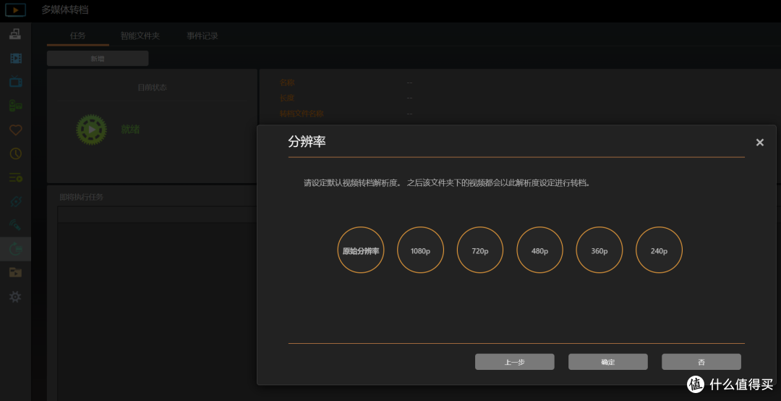Click the 目前状态 heading
This screenshot has width=781, height=401.
(153, 88)
